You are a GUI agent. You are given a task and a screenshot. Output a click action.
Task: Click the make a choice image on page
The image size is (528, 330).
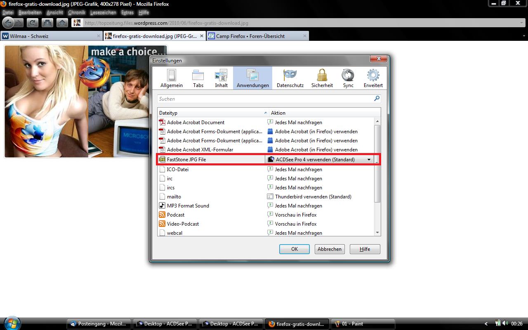coord(85,101)
